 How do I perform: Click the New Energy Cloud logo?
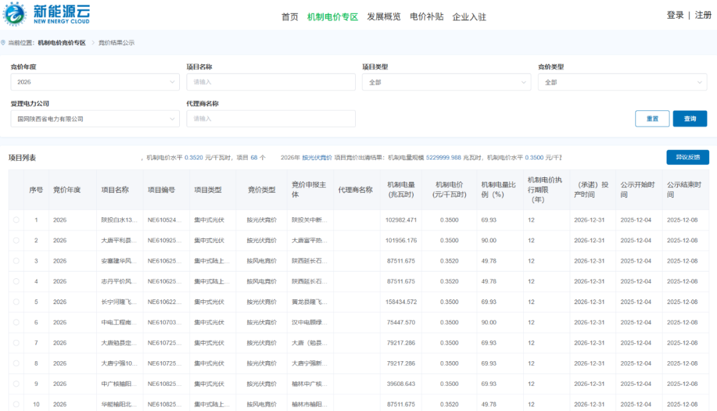tap(48, 15)
